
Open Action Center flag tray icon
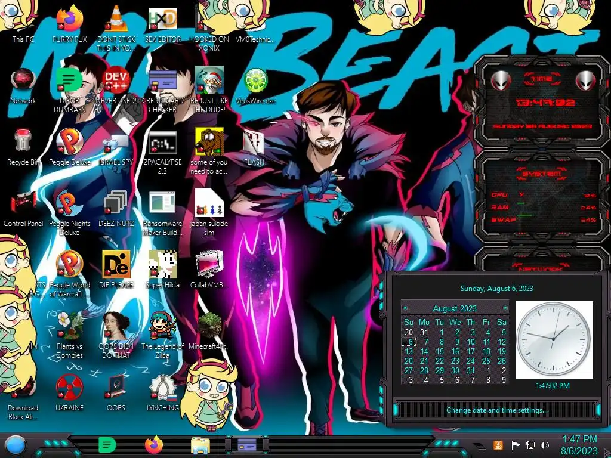pyautogui.click(x=515, y=445)
